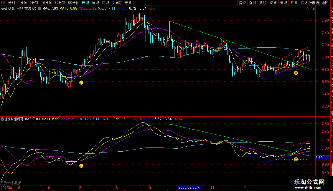Screen dimensions: 333x191
Task: Click the highlighted 6.70 price cursor label
Action: coord(323,158)
